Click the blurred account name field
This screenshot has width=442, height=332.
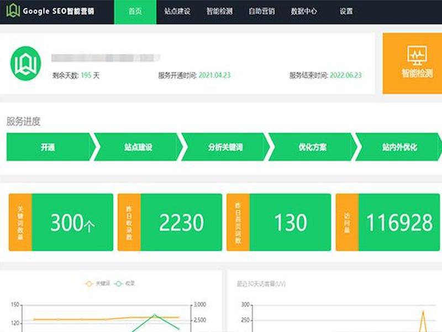pyautogui.click(x=106, y=58)
